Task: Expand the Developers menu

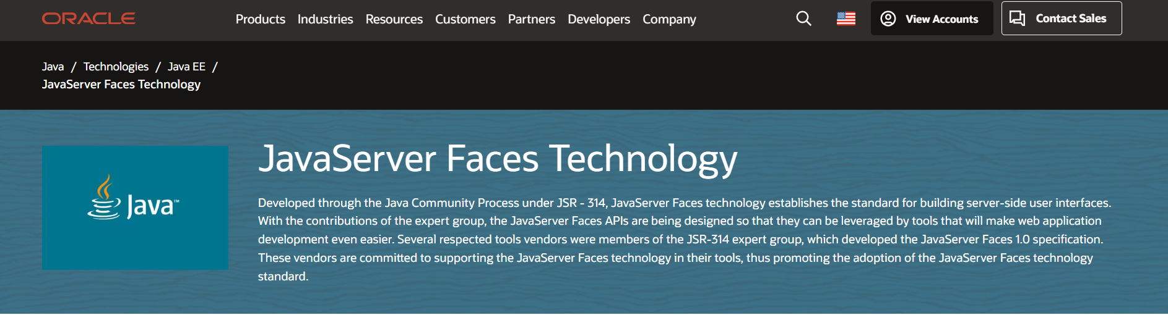Action: (599, 19)
